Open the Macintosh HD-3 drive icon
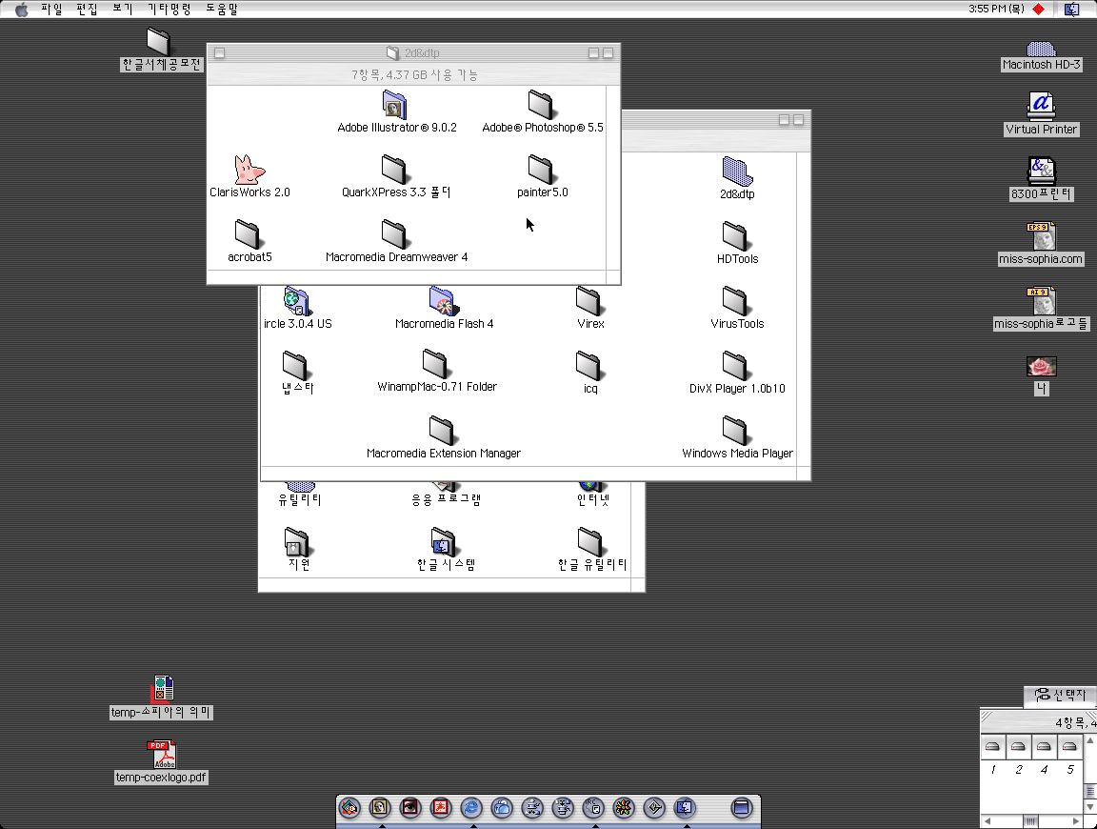1097x829 pixels. [1041, 48]
